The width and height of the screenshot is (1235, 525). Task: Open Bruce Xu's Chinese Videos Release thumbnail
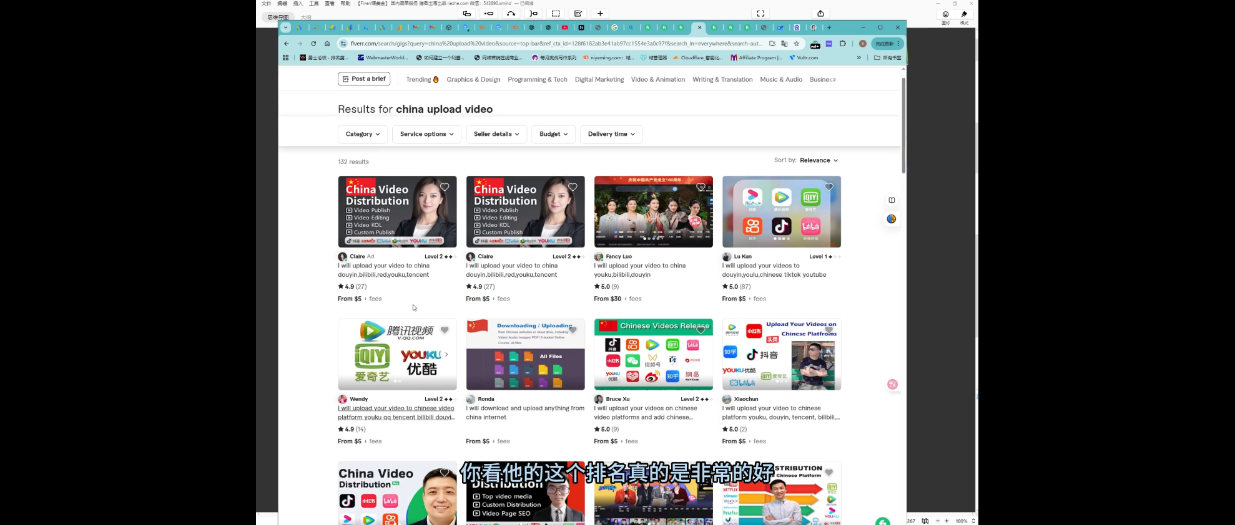point(653,354)
